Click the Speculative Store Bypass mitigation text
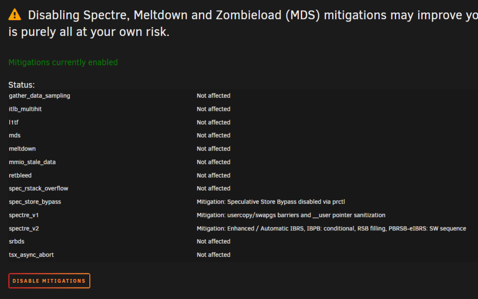478x299 pixels. pyautogui.click(x=271, y=202)
